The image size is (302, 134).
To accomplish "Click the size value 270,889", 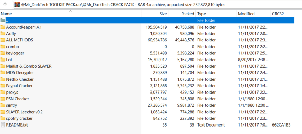I will 160,73.
